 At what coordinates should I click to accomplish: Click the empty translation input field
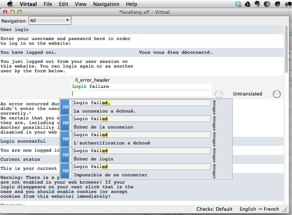click(x=142, y=94)
